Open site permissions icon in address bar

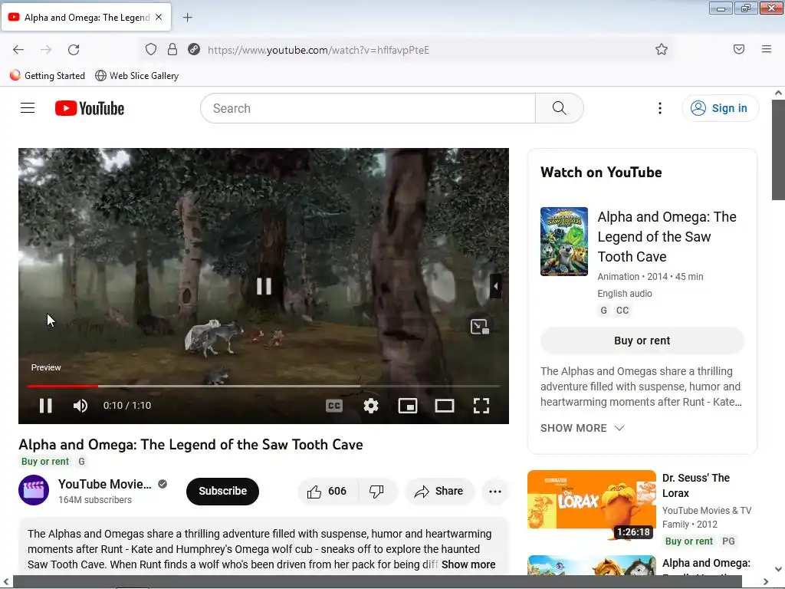[194, 49]
